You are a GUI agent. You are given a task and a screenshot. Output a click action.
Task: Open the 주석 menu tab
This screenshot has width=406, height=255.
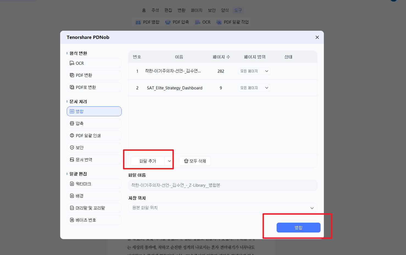(x=155, y=10)
